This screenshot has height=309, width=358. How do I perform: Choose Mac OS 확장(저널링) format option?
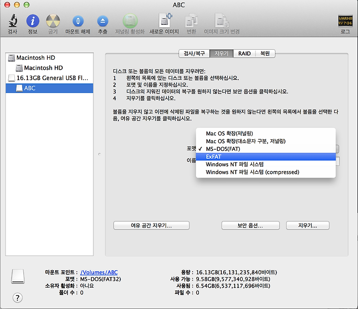[x=266, y=133]
